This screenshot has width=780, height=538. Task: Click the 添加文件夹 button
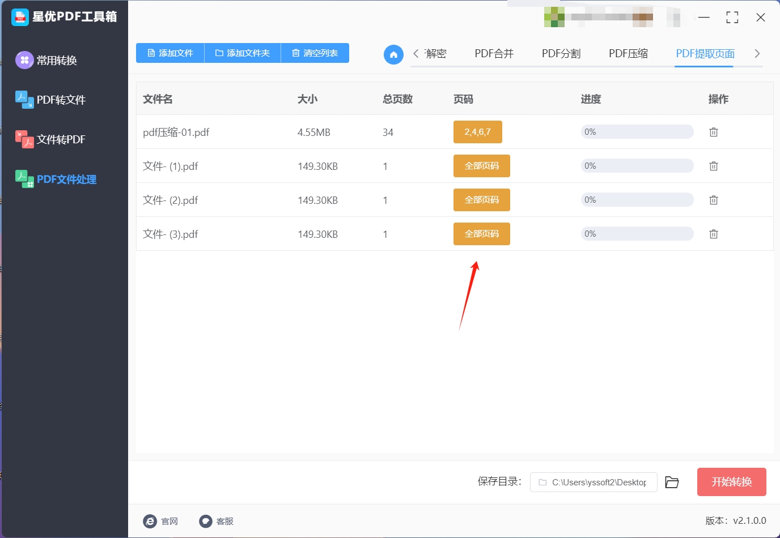click(243, 53)
